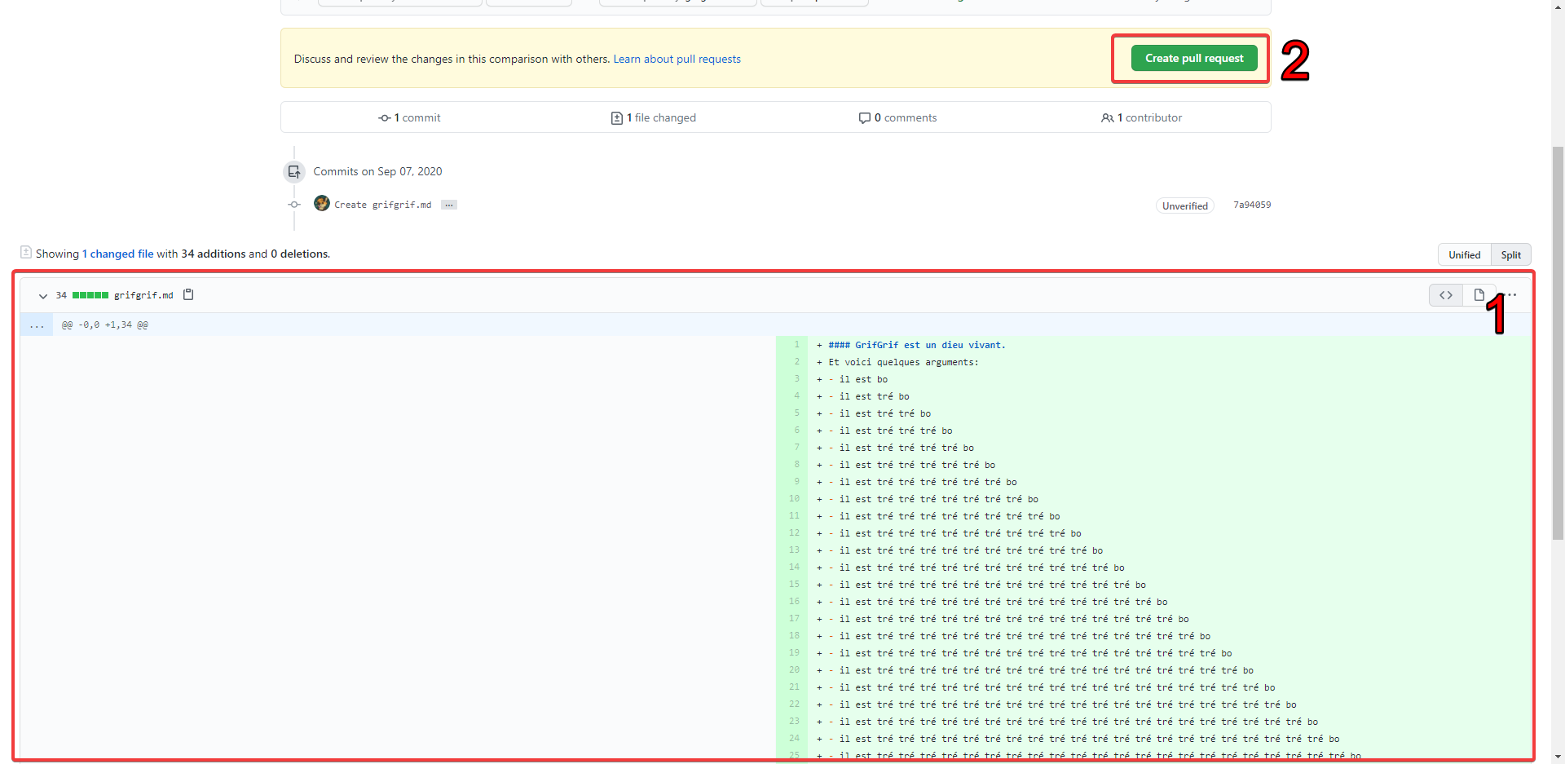Click the '34 additions' text in the summary
The height and width of the screenshot is (764, 1565).
tap(214, 254)
